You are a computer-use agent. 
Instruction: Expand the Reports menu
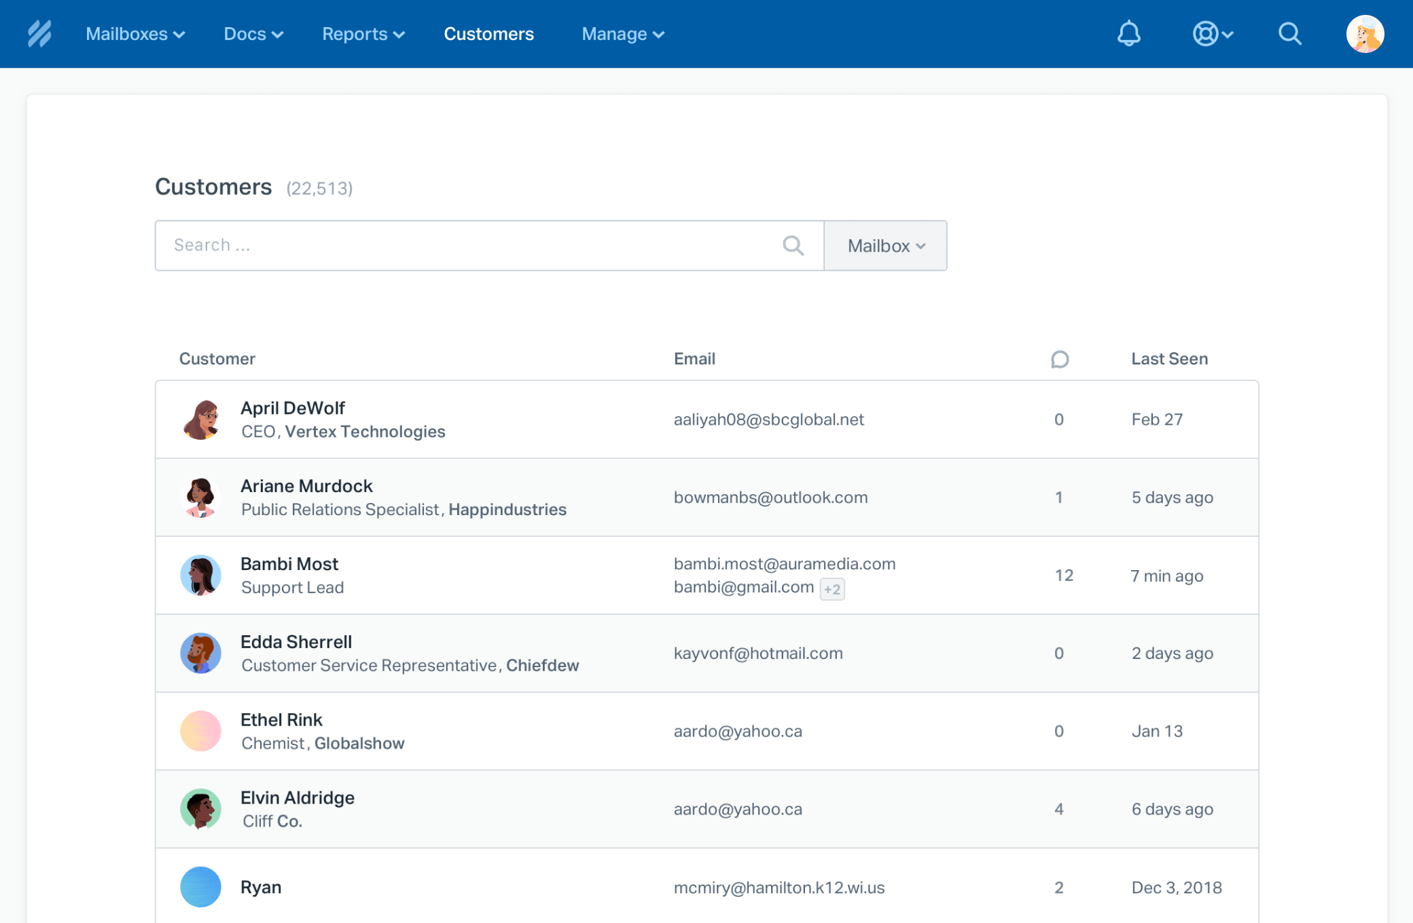(363, 34)
